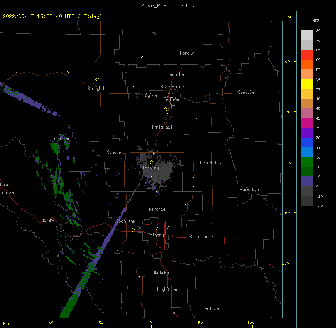Viewport: 336px width, 328px height.
Task: Click the 100 km tick on the right axis
Action: pos(286,62)
